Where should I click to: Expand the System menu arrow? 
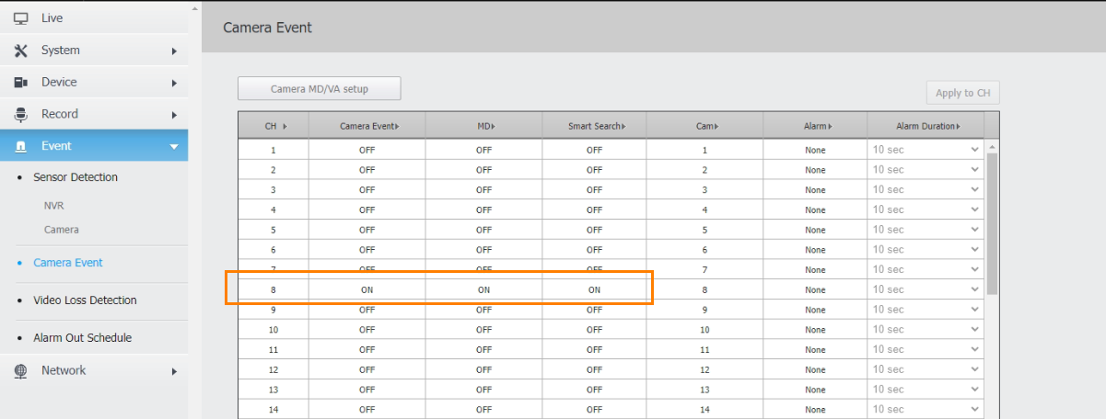click(x=174, y=51)
